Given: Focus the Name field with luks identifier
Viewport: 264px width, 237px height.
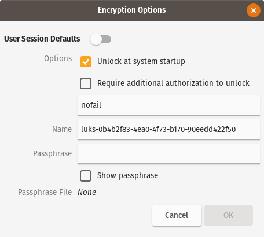Looking at the screenshot, I should coord(168,129).
